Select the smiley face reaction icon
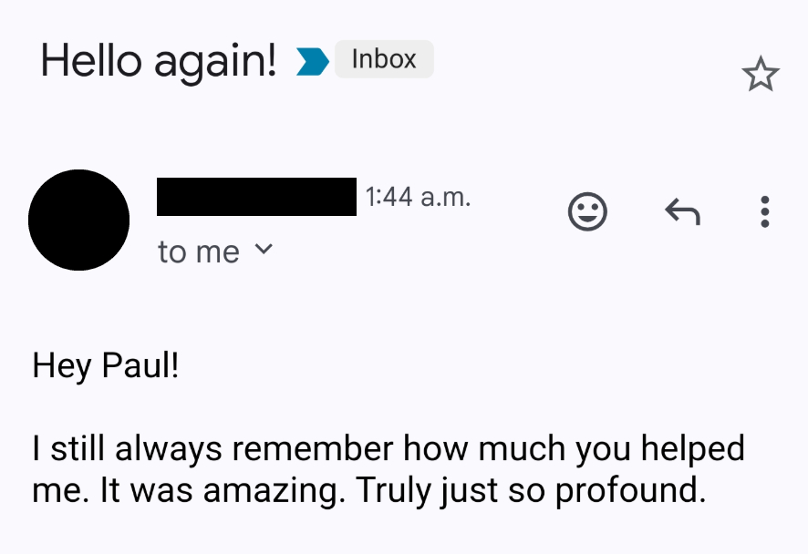 point(588,211)
